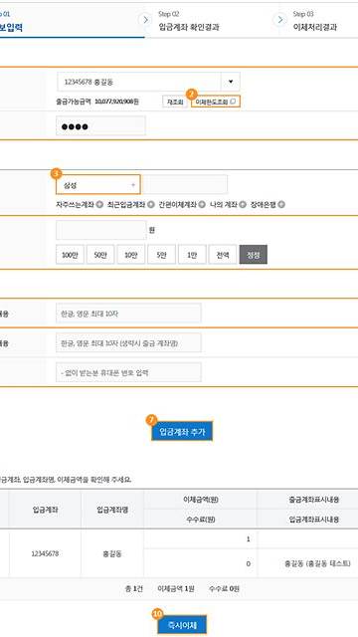Click the 정정 correction button
358x637 pixels.
point(254,255)
